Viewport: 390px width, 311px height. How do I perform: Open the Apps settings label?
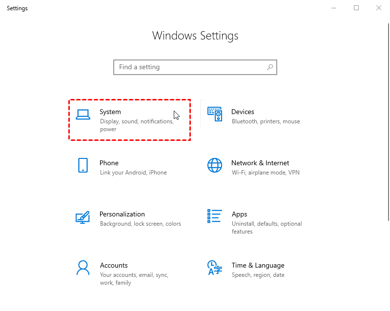click(x=239, y=214)
